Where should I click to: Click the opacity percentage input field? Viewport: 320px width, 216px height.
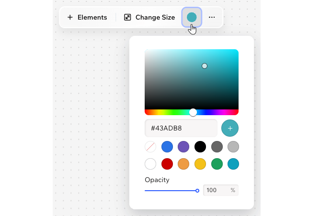point(217,190)
